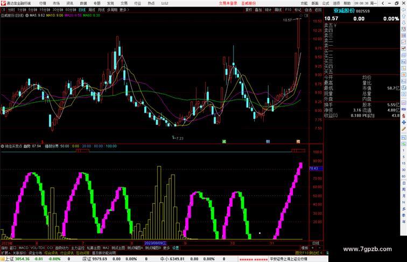Click the back arrow icon in right sidebar
407x262 pixels.
pyautogui.click(x=404, y=10)
